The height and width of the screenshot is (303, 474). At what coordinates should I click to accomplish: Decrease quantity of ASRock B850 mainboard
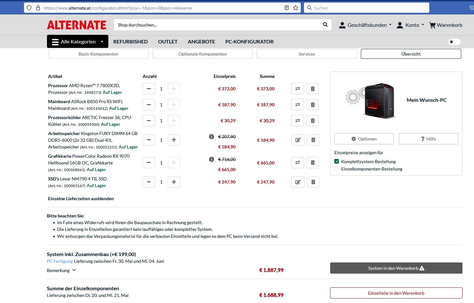tap(149, 105)
